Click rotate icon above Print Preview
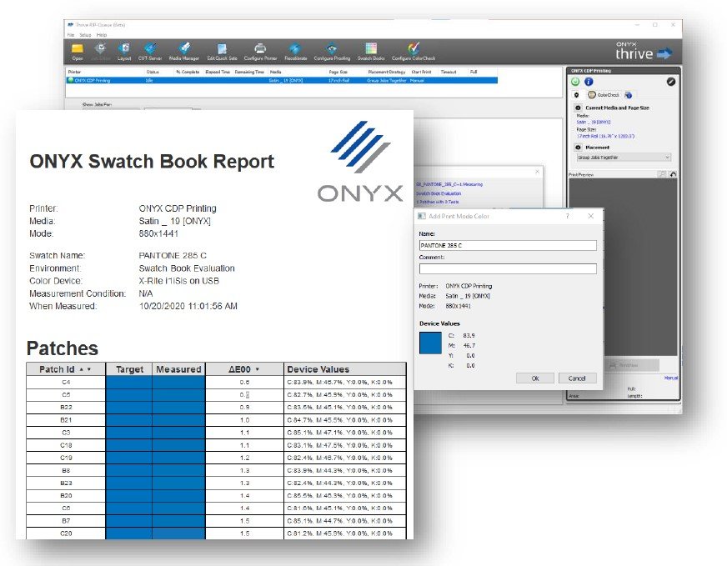The width and height of the screenshot is (727, 566). pyautogui.click(x=673, y=174)
